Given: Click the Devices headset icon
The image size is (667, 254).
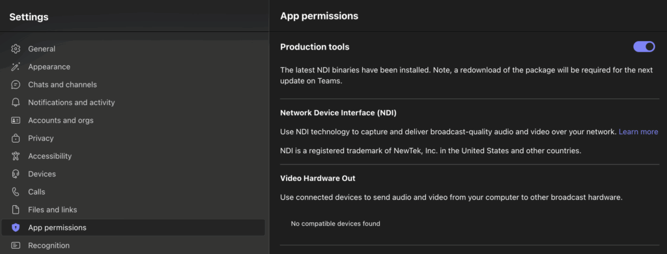Looking at the screenshot, I should 16,174.
